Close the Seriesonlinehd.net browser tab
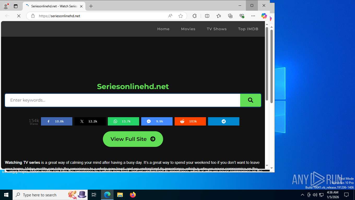The height and width of the screenshot is (200, 355). point(81,6)
